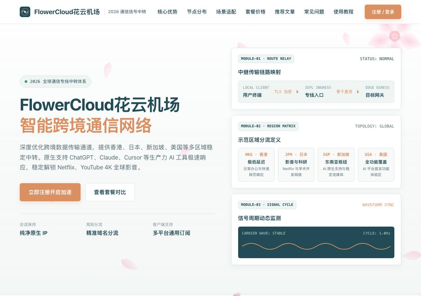Click the MODULE-03 · SIGNAL CYCLE tag
The image size is (421, 296).
[x=267, y=205]
